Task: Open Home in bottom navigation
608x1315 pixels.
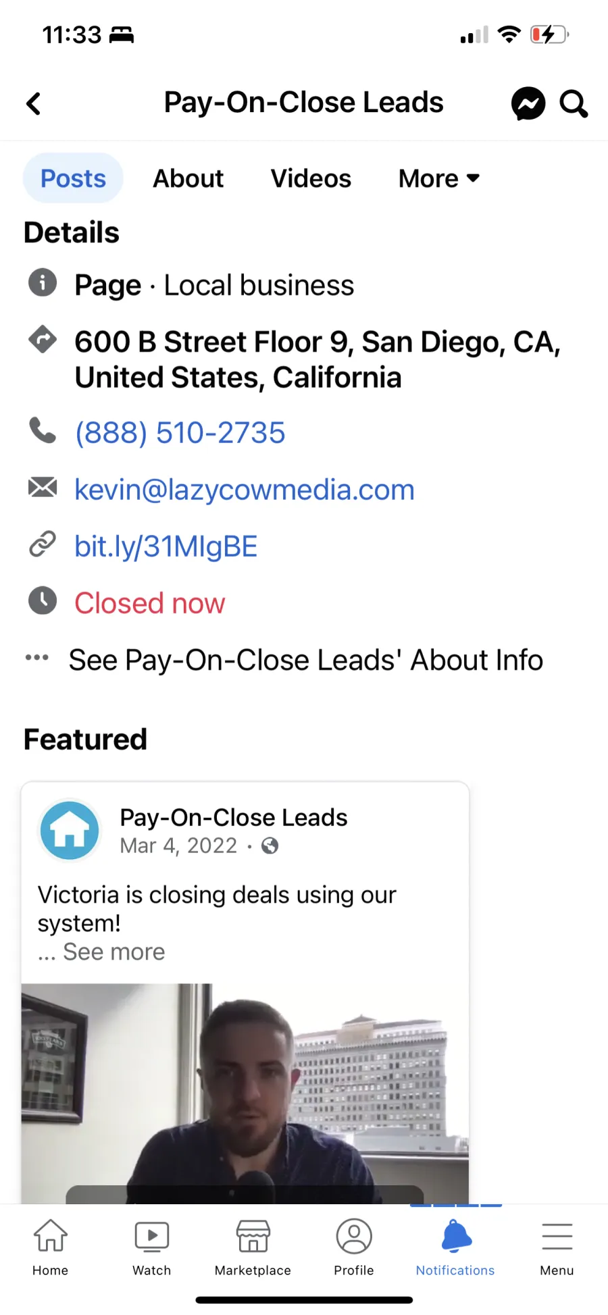Action: pyautogui.click(x=51, y=1247)
